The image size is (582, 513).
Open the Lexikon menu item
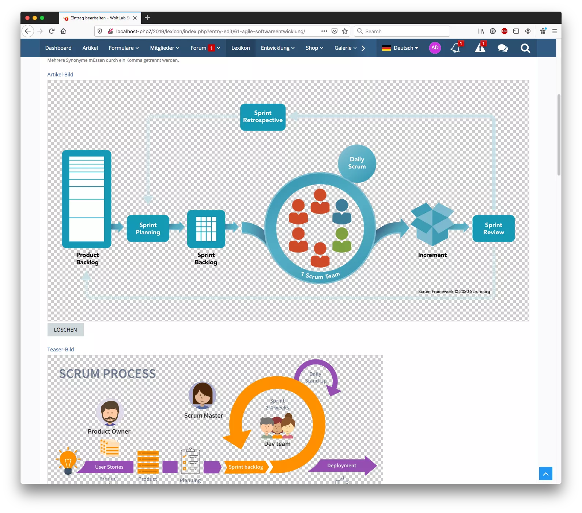(x=241, y=48)
